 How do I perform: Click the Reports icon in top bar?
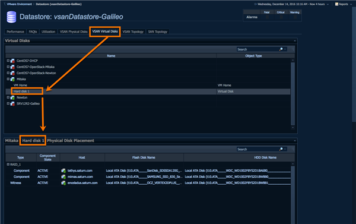(336, 4)
